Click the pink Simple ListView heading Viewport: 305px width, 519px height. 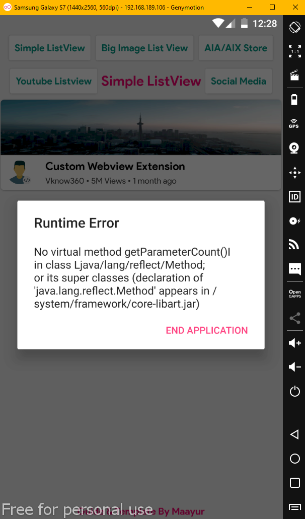pyautogui.click(x=151, y=81)
